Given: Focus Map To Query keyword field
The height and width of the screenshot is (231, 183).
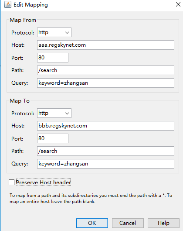Looking at the screenshot, I should [105, 164].
